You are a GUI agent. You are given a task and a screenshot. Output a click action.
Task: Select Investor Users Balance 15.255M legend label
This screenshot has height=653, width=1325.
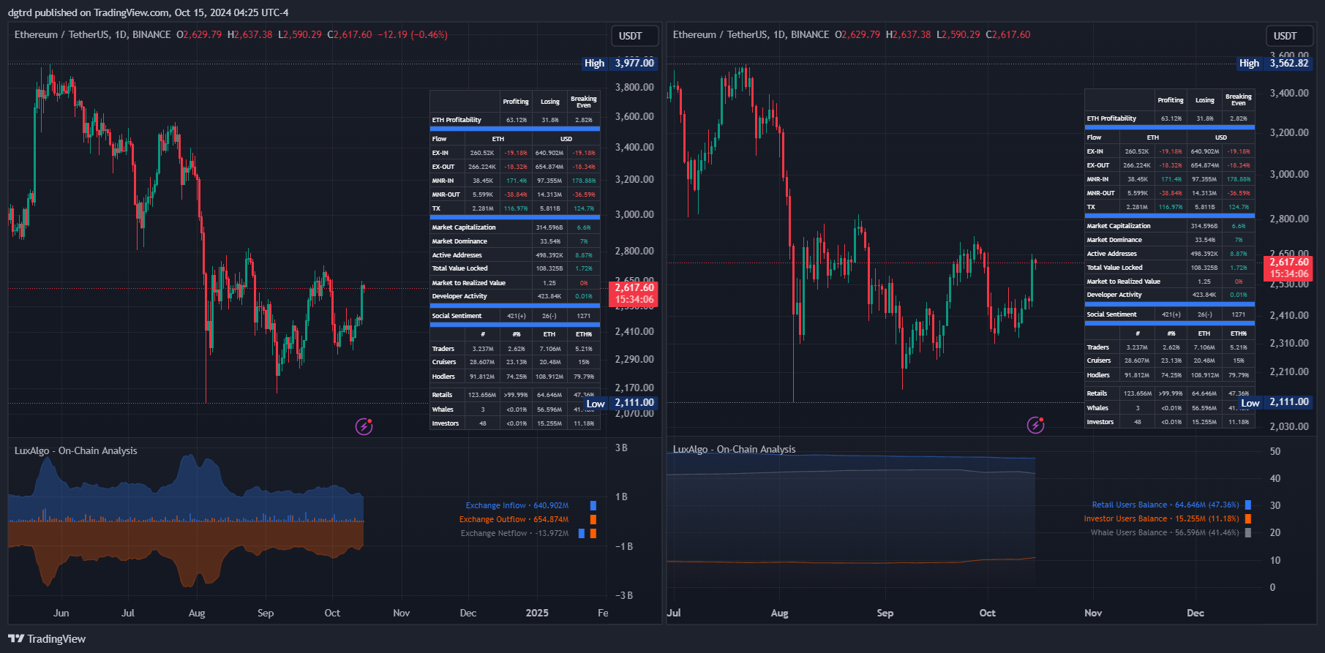1162,518
